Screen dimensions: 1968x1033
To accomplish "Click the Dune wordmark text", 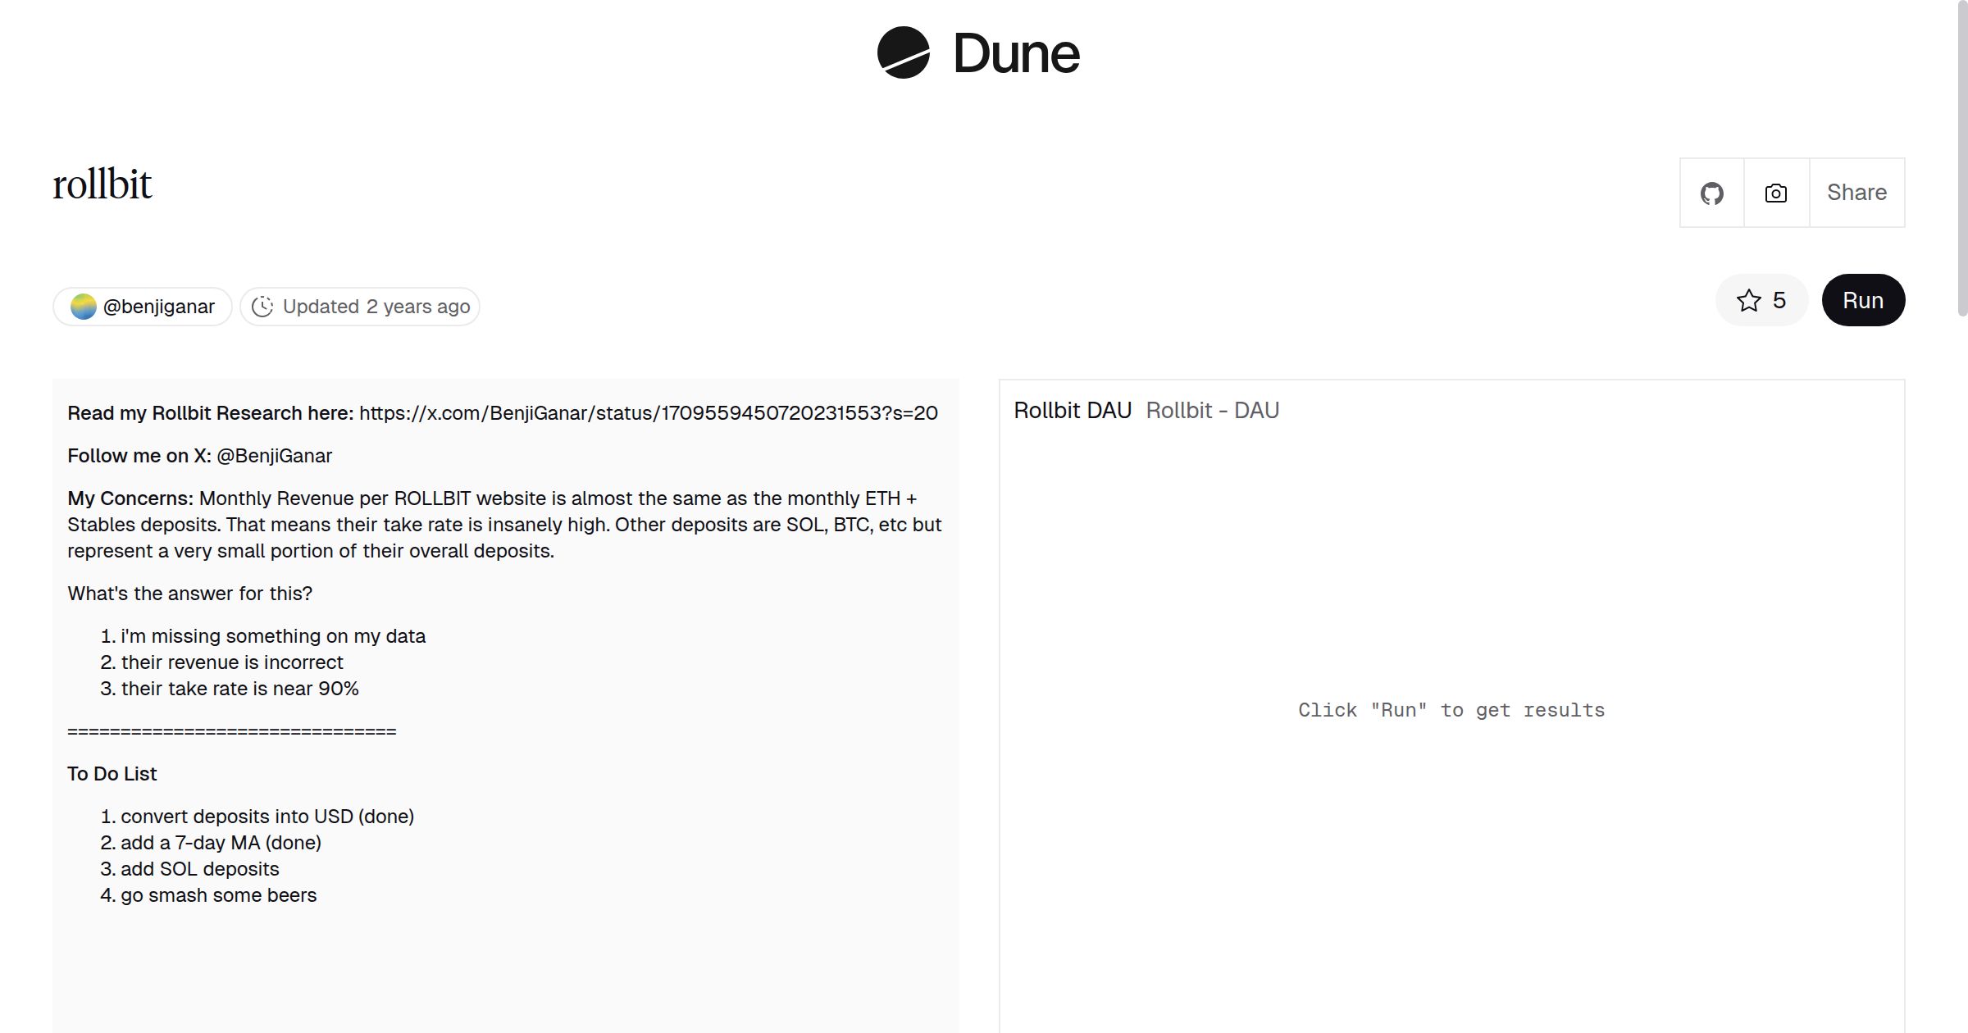I will click(1016, 54).
